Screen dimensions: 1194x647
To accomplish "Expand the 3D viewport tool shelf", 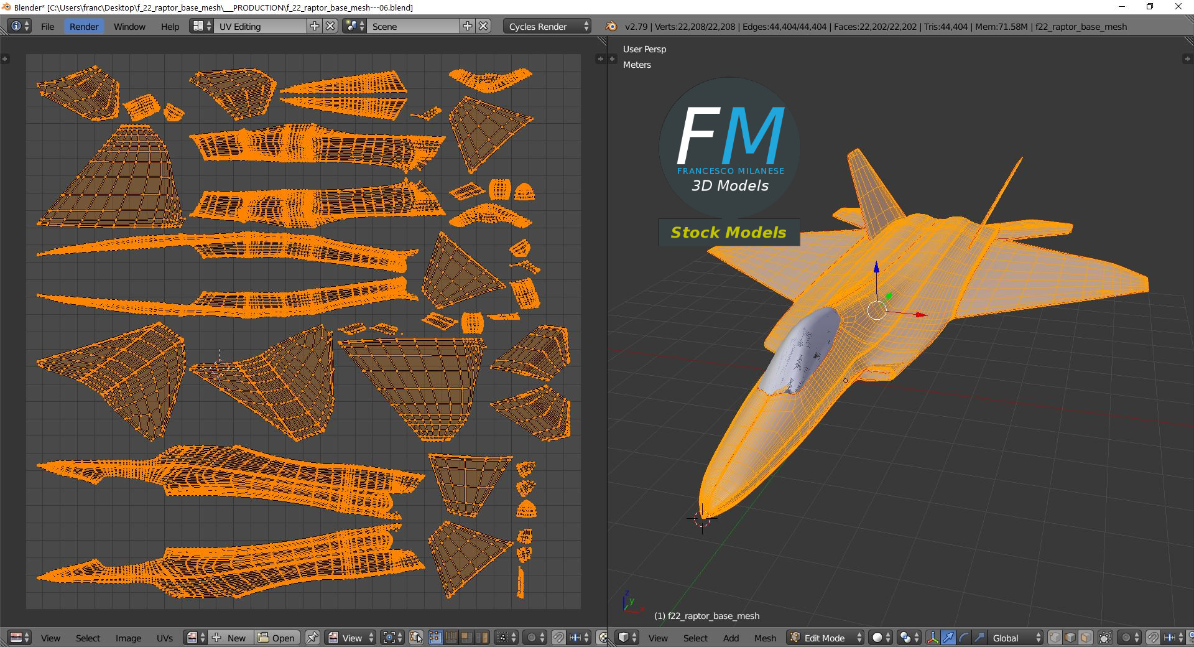I will click(x=613, y=58).
